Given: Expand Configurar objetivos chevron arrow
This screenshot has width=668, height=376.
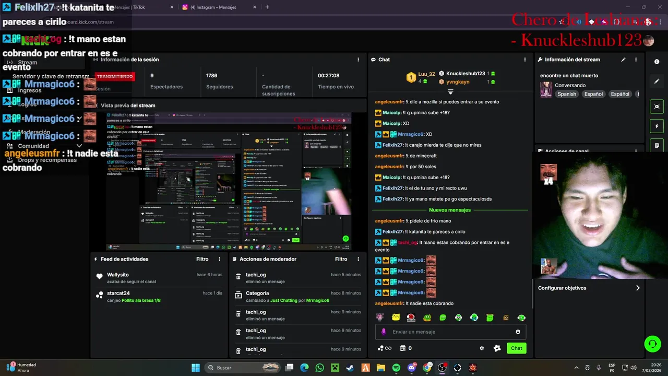Looking at the screenshot, I should pyautogui.click(x=637, y=288).
